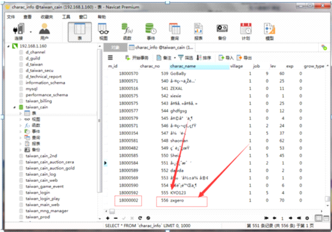Expand the Views (视图) tree node
Screen dimensions: 332x232
pyautogui.click(x=20, y=119)
